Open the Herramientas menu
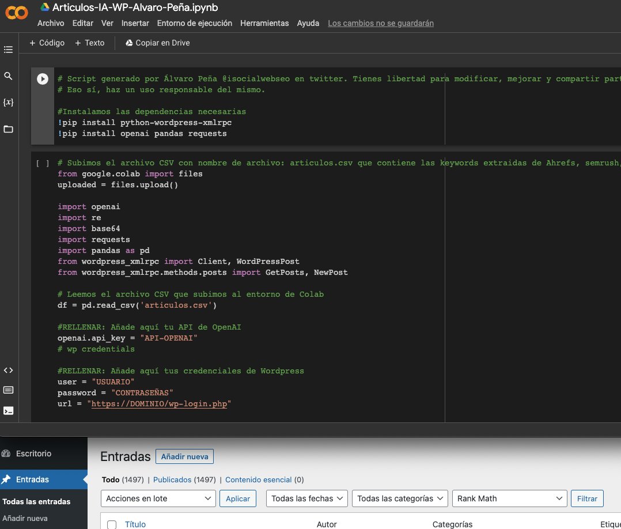This screenshot has width=621, height=529. (x=264, y=23)
